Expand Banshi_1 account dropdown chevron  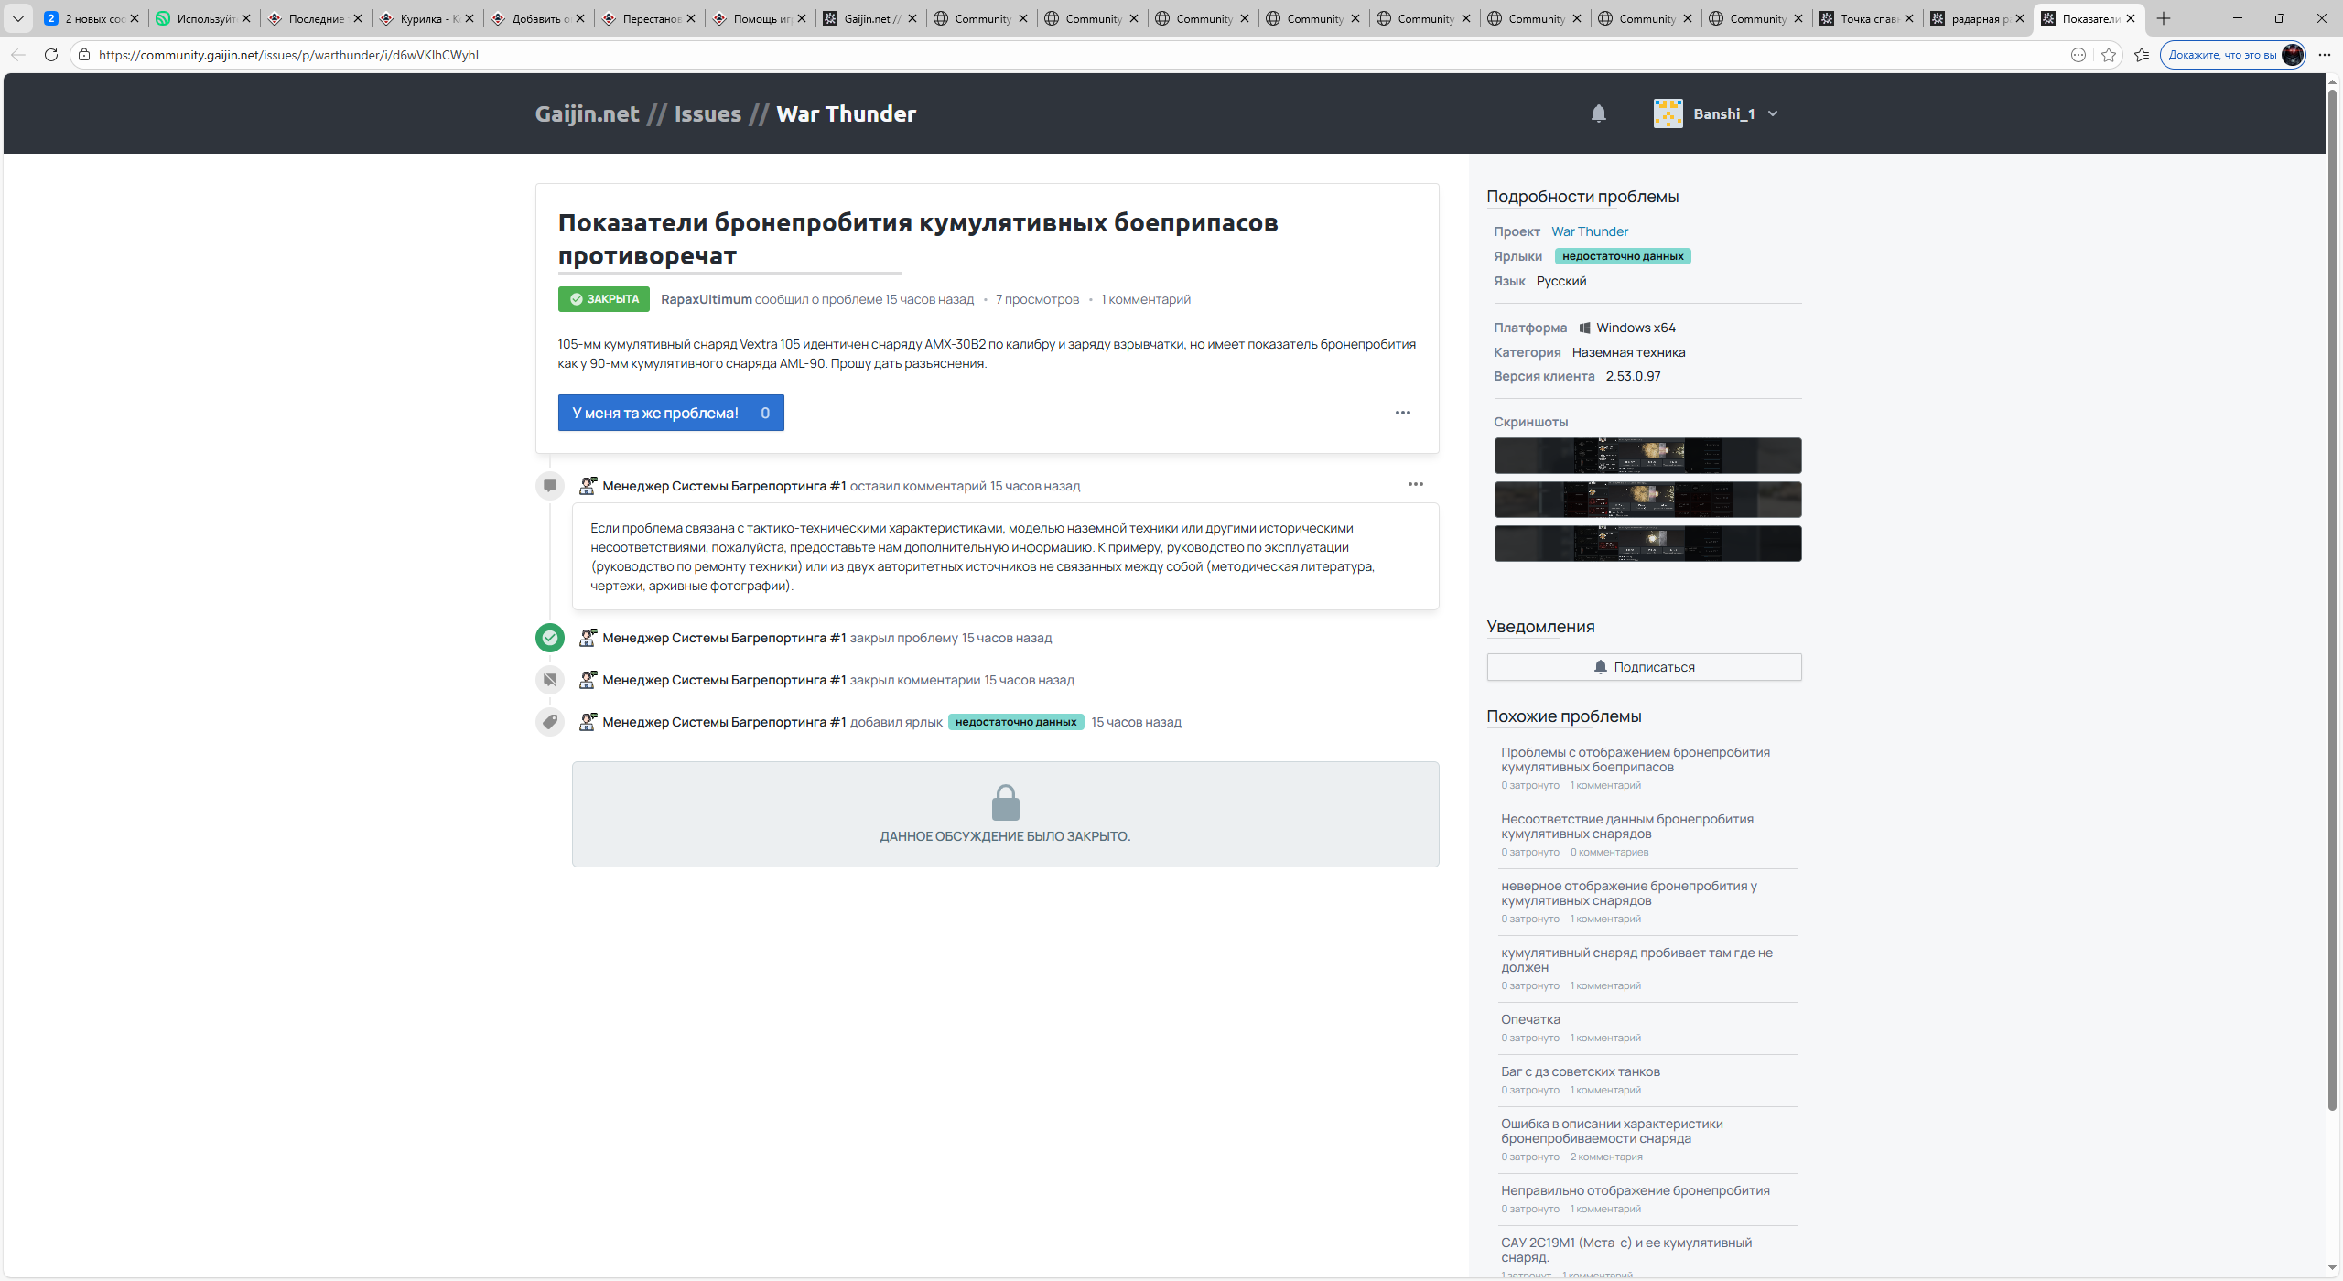click(x=1773, y=113)
